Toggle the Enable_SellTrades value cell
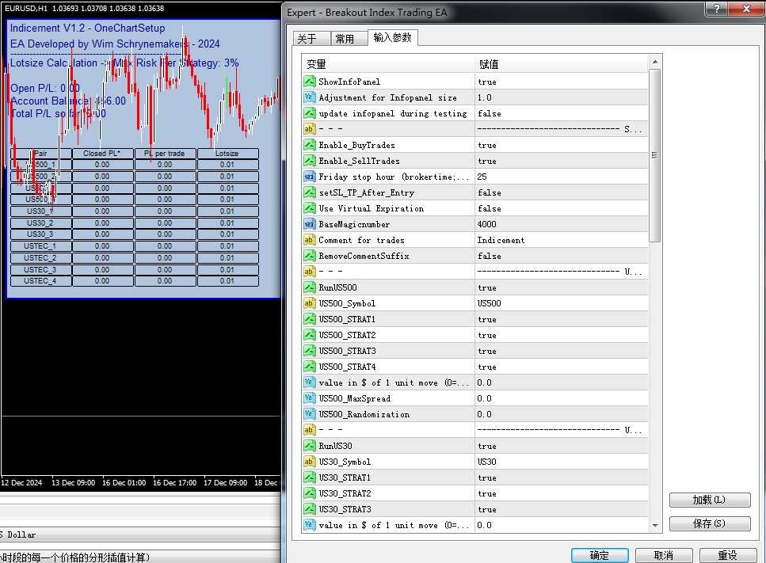The width and height of the screenshot is (766, 563). [x=560, y=161]
